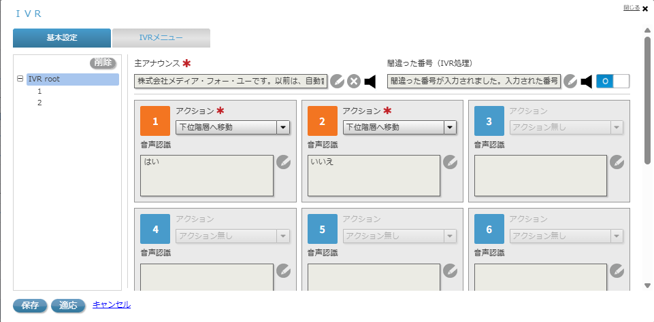The width and height of the screenshot is (654, 322).
Task: Edit the wrong number announcement pencil icon
Action: pyautogui.click(x=570, y=82)
